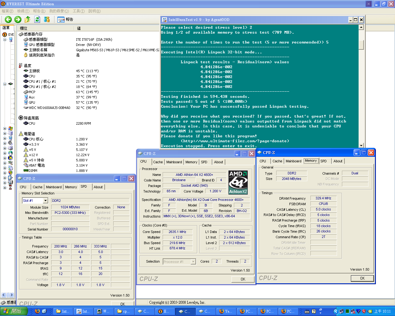
Task: Open the 報告 menu in menu bar
Action: (x=39, y=11)
